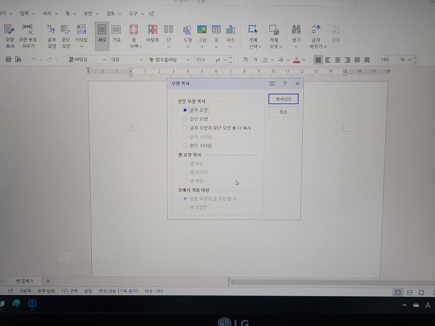
Task: Click the bold 가 icon
Action: click(245, 59)
